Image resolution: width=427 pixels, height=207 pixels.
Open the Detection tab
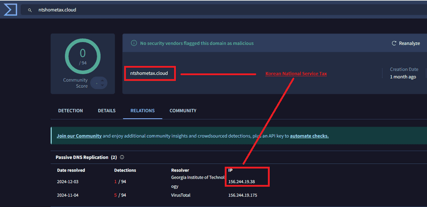click(x=70, y=111)
